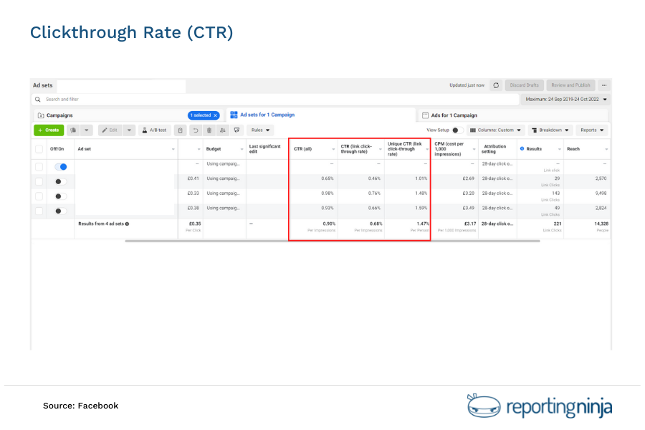Open the ellipsis more options menu
645x430 pixels.
[x=604, y=85]
